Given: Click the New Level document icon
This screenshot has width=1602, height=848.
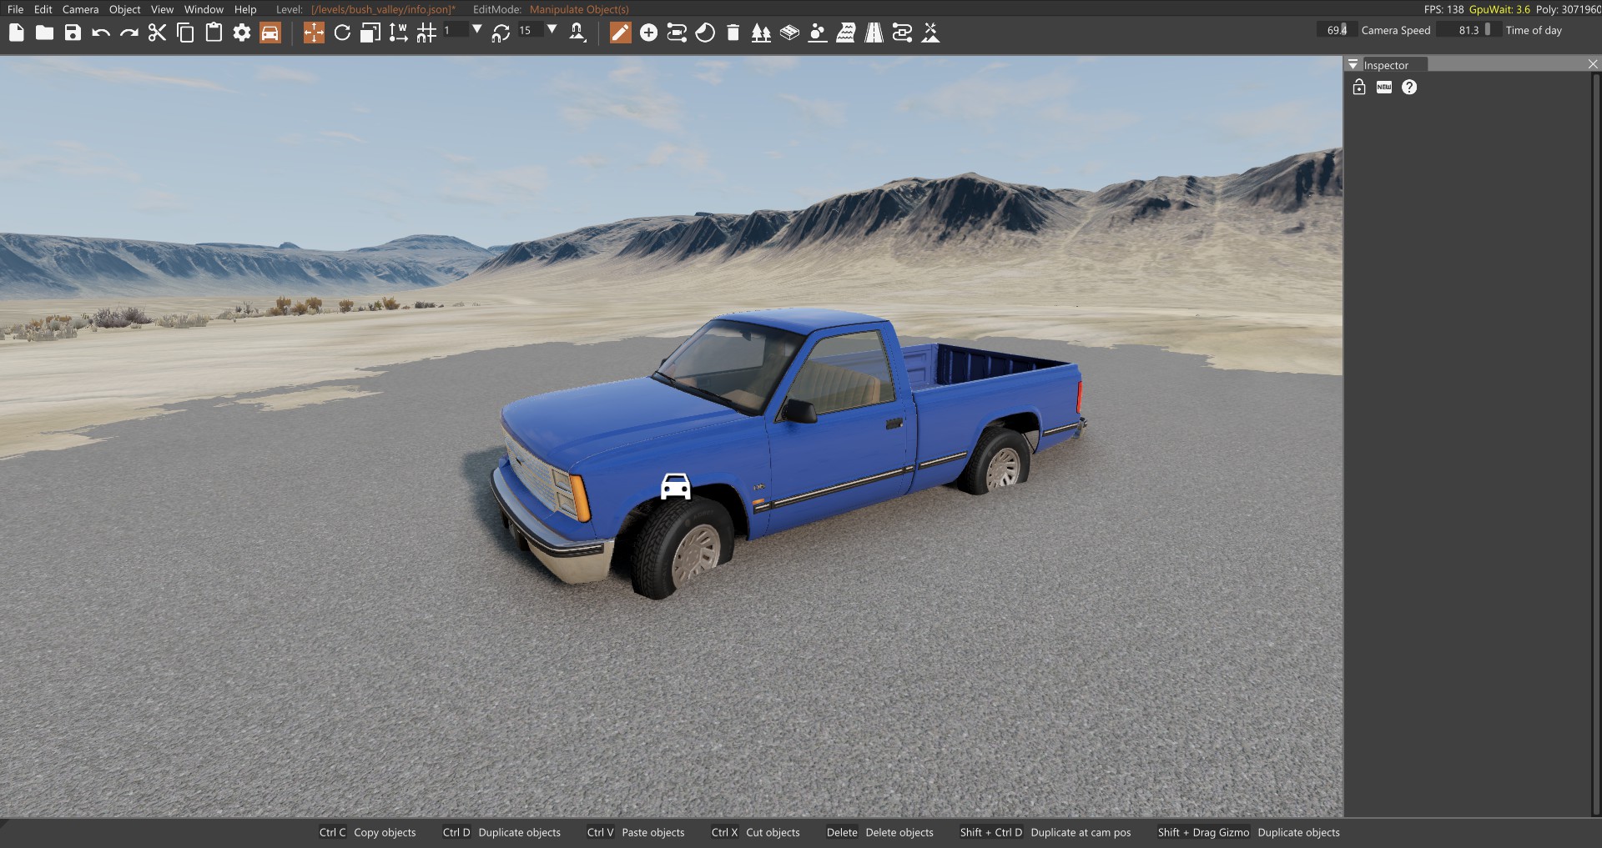Looking at the screenshot, I should [x=17, y=33].
